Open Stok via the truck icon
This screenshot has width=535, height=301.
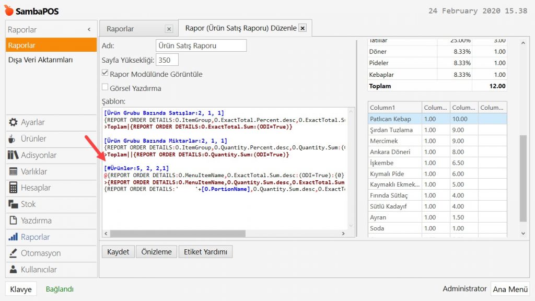13,204
